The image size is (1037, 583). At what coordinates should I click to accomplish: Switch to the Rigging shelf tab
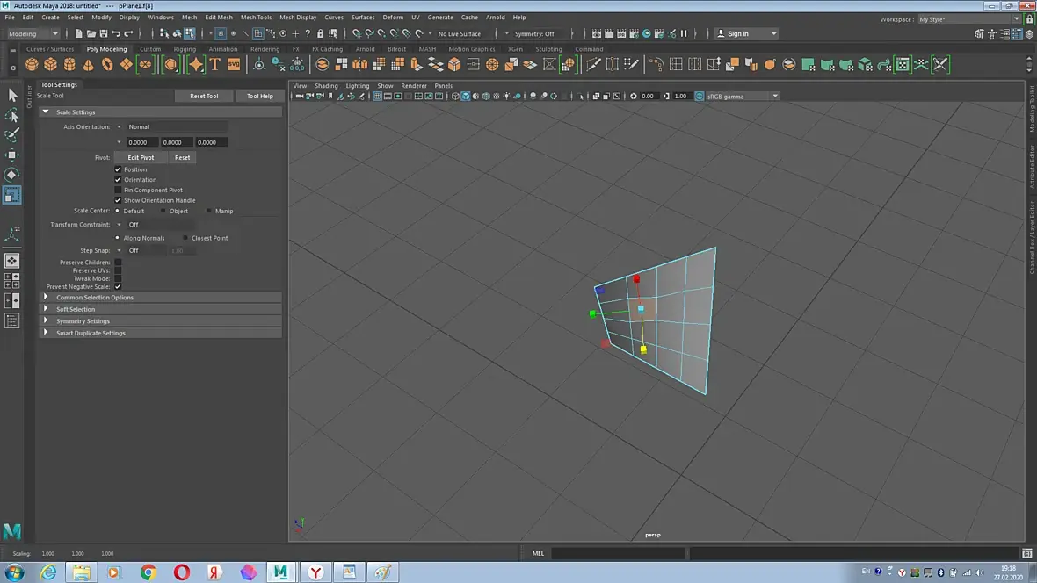point(185,49)
